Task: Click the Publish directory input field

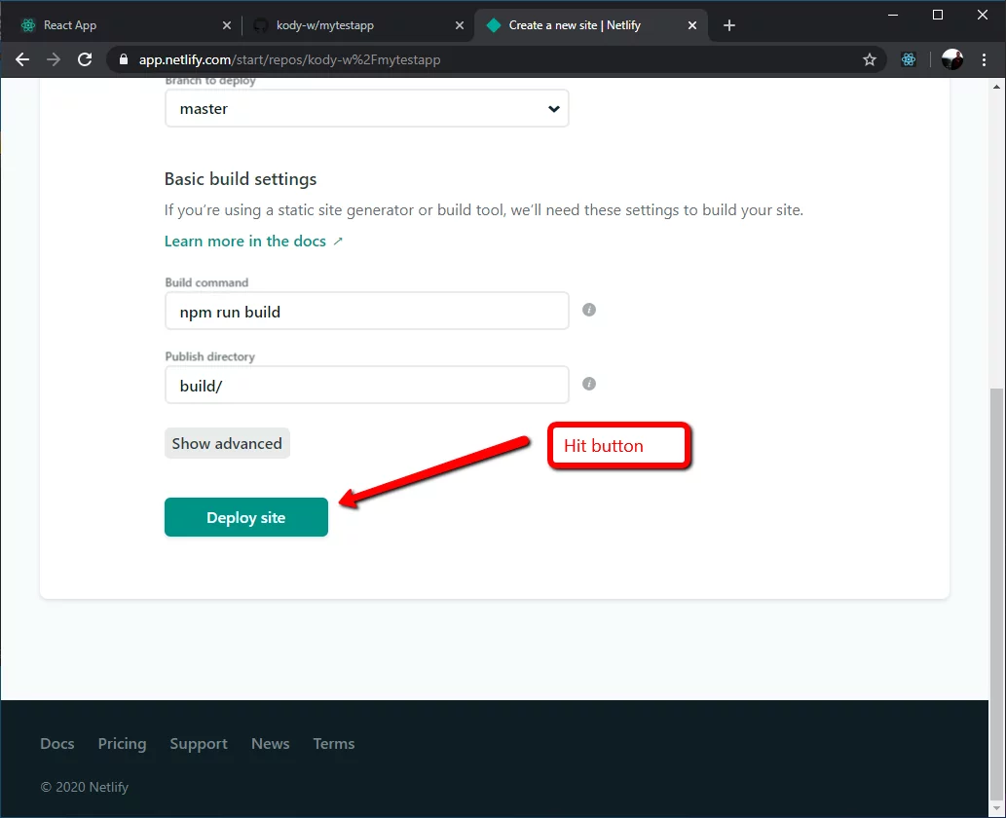Action: [x=367, y=385]
